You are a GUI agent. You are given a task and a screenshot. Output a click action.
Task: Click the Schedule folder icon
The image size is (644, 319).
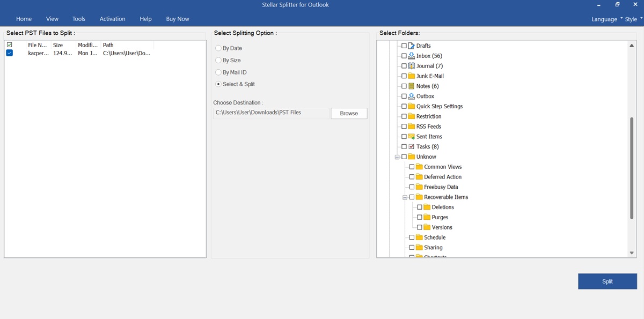pyautogui.click(x=420, y=238)
